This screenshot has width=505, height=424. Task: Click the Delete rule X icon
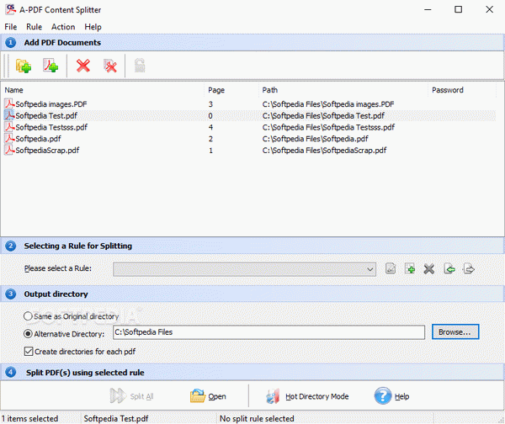(429, 269)
